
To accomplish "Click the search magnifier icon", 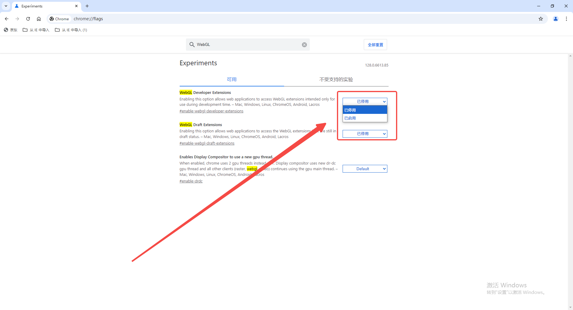I will [x=192, y=44].
